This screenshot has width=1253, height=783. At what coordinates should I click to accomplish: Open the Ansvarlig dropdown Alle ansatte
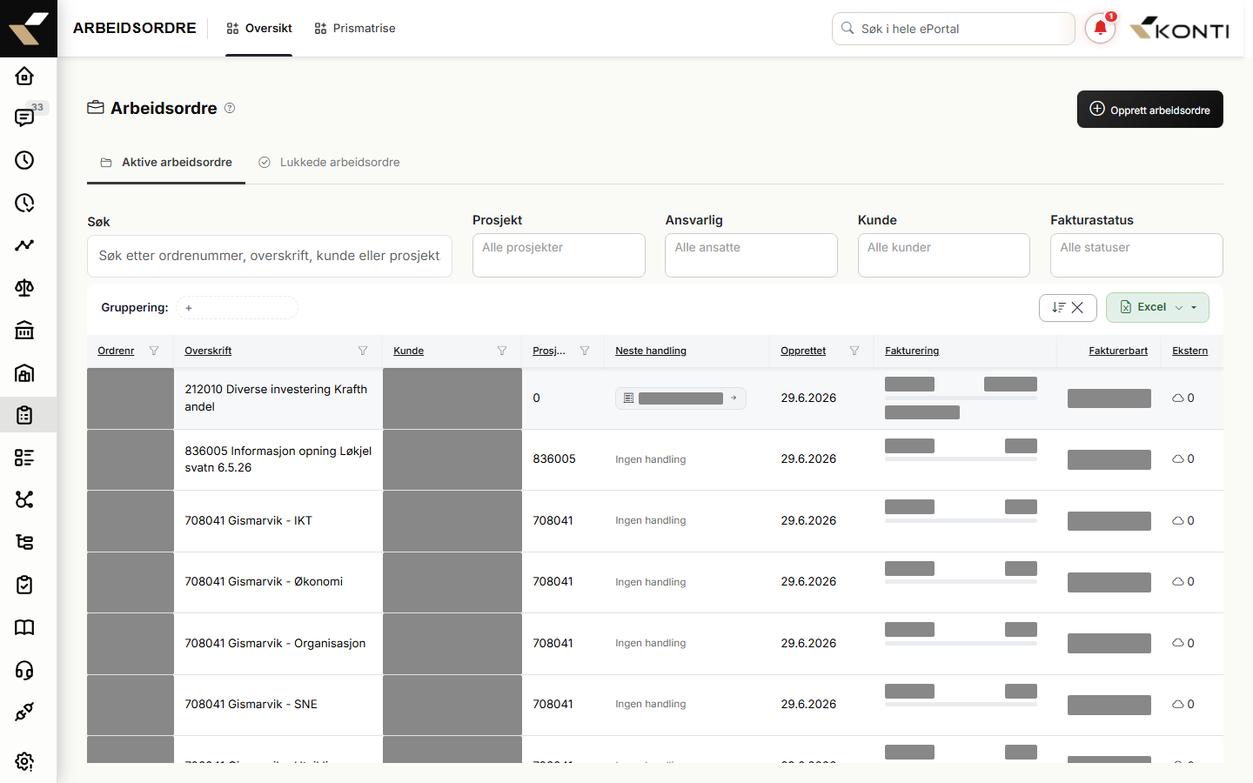(751, 255)
